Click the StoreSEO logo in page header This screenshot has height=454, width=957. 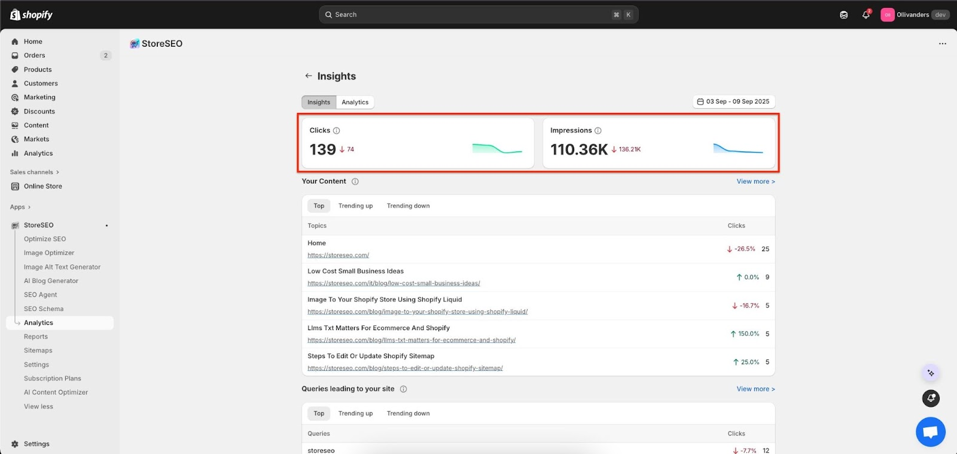[135, 44]
